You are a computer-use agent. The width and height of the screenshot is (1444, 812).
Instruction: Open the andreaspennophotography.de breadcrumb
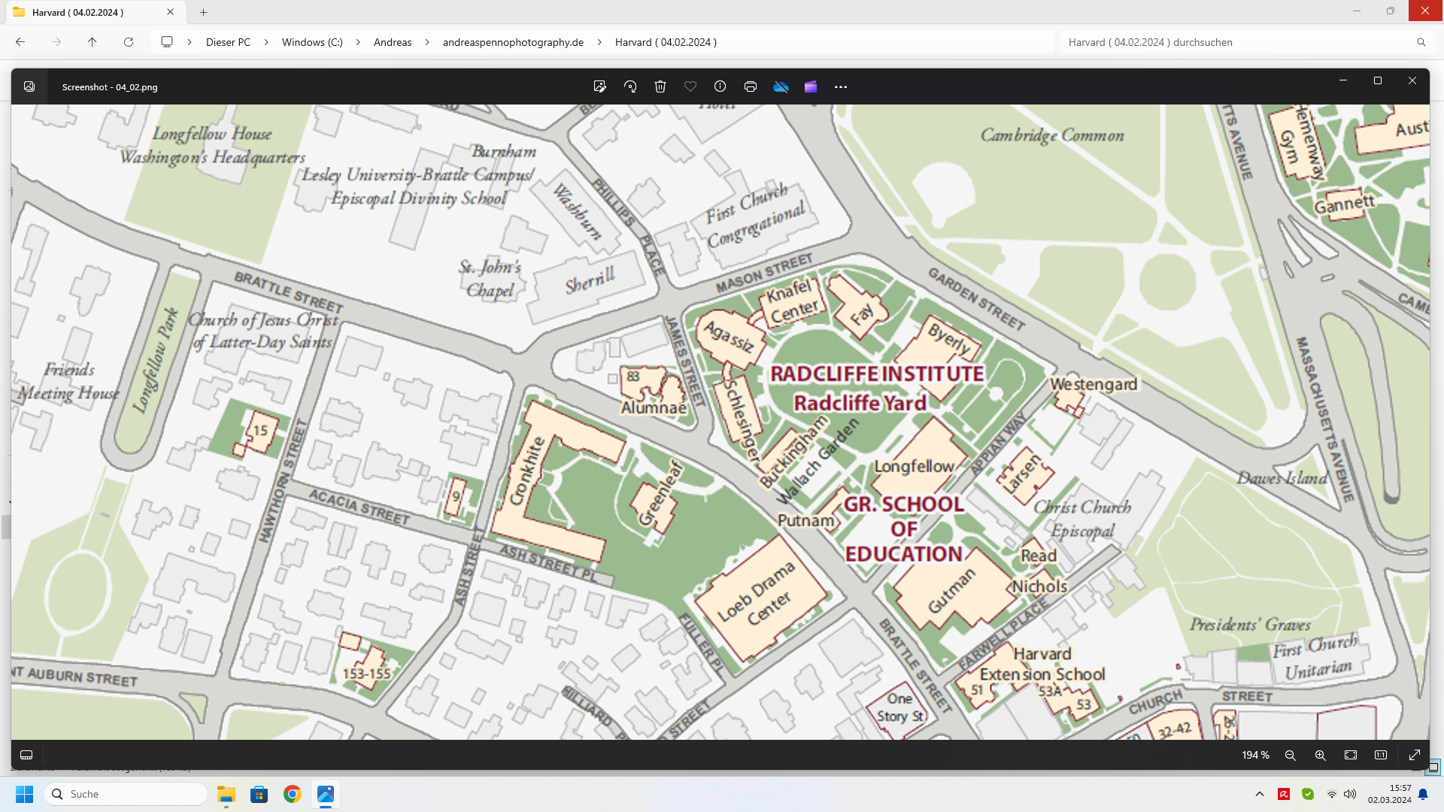click(513, 42)
